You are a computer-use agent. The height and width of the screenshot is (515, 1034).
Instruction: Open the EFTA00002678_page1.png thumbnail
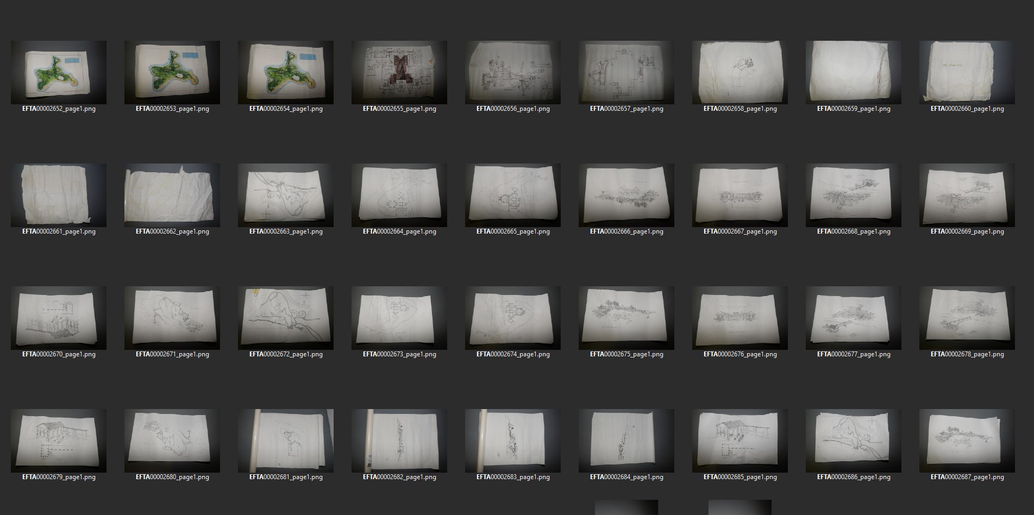[967, 318]
